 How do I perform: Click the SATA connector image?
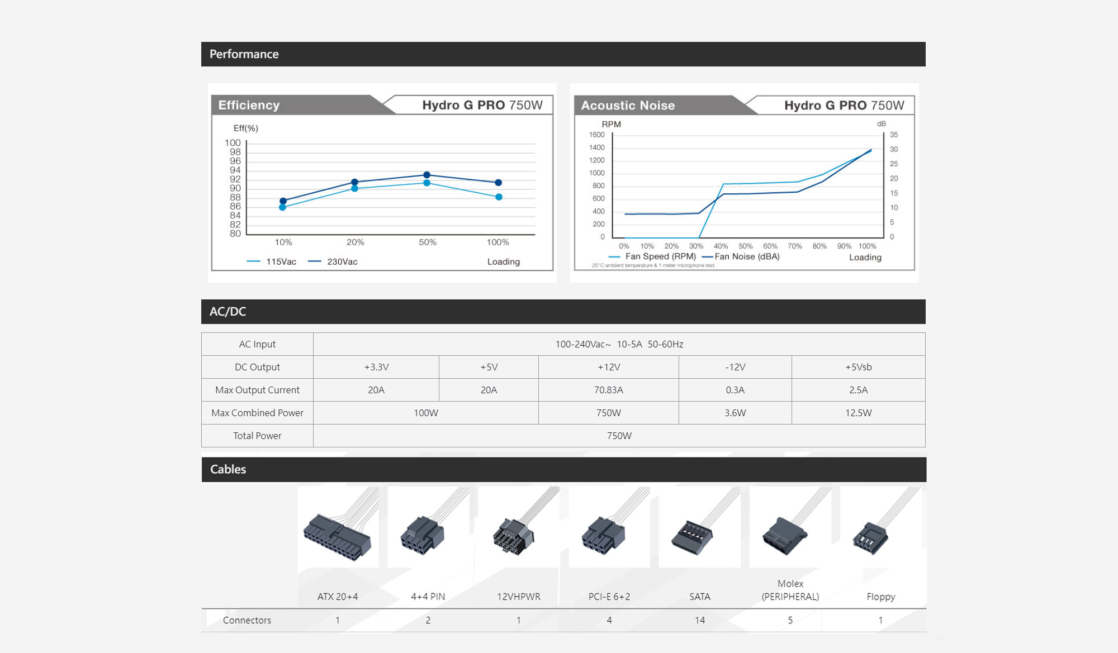tap(700, 527)
